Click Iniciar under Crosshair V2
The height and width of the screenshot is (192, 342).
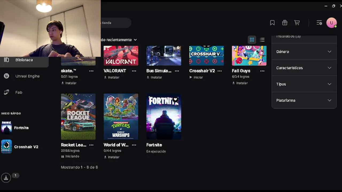[x=196, y=77]
